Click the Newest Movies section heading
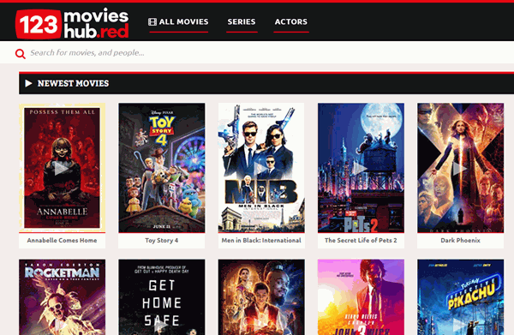This screenshot has height=335, width=514. (73, 84)
